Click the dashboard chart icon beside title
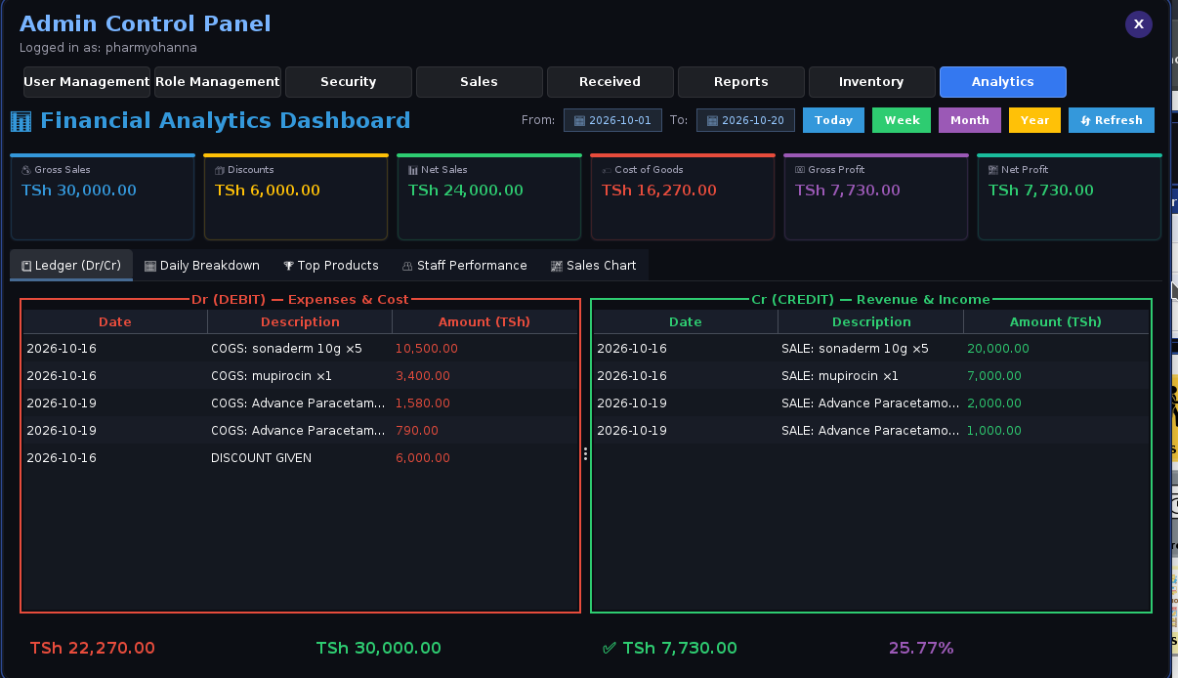The height and width of the screenshot is (678, 1178). [21, 121]
